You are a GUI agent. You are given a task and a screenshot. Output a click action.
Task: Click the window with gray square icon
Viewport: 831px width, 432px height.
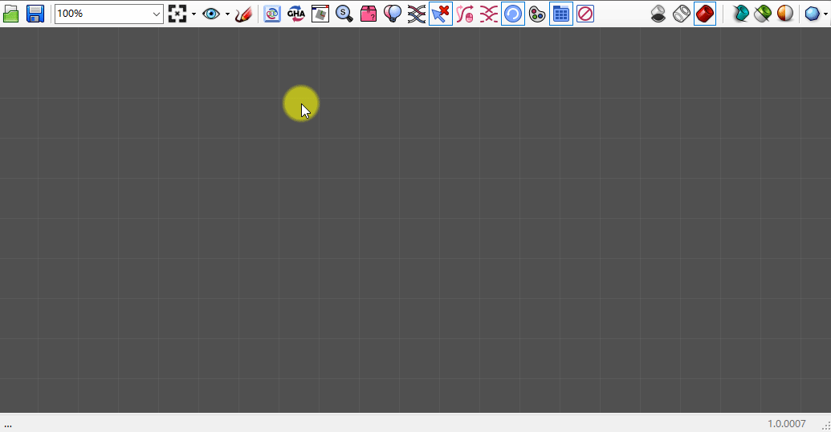[x=320, y=14]
